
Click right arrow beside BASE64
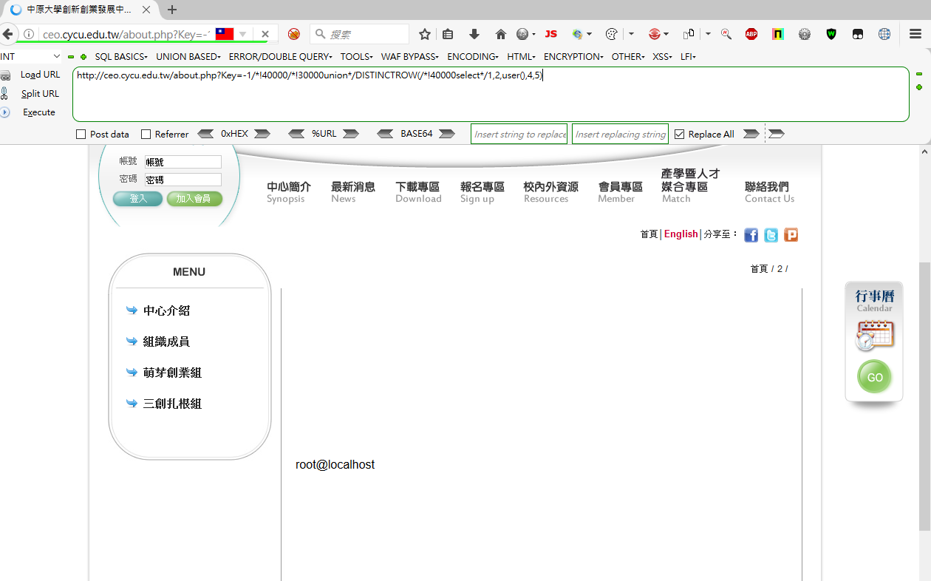click(446, 134)
